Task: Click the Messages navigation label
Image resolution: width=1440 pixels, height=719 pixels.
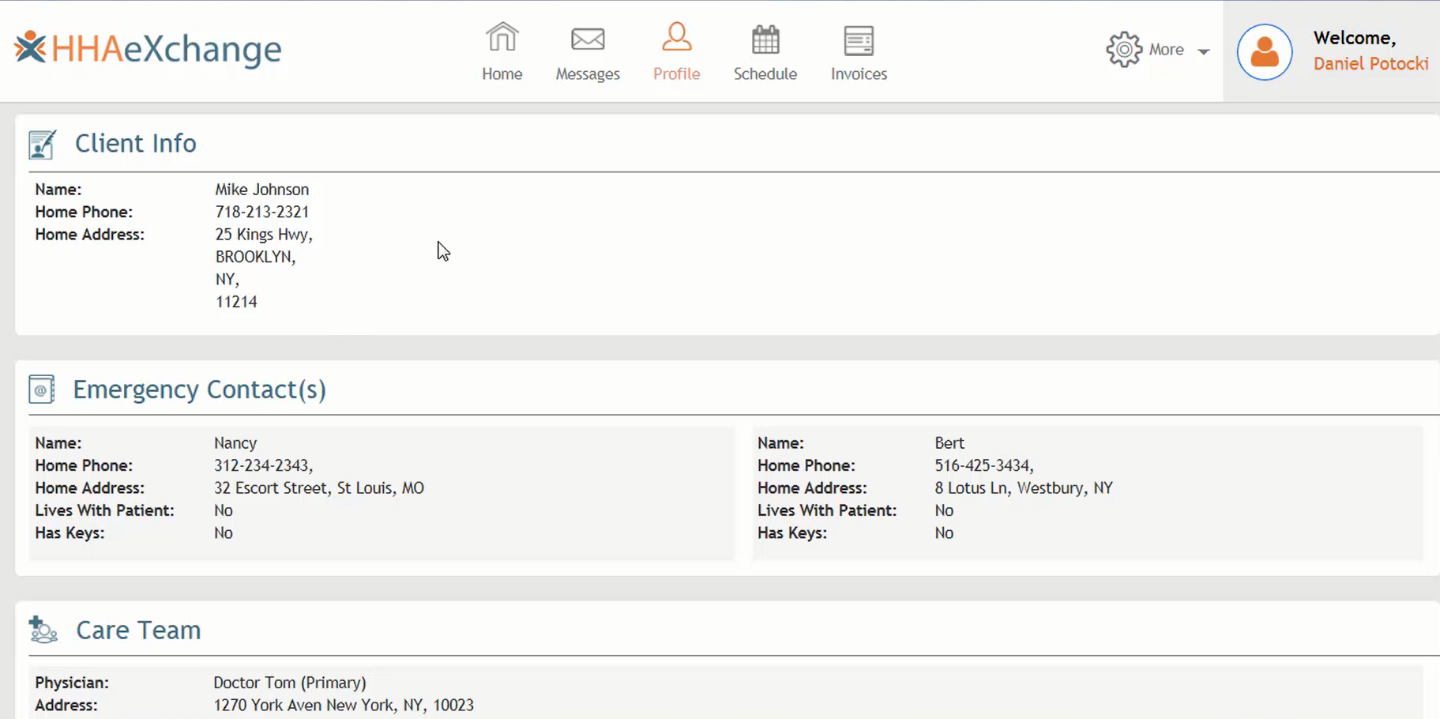Action: [x=587, y=74]
